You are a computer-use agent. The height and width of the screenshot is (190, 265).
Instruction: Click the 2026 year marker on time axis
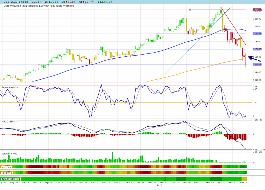click(x=159, y=185)
